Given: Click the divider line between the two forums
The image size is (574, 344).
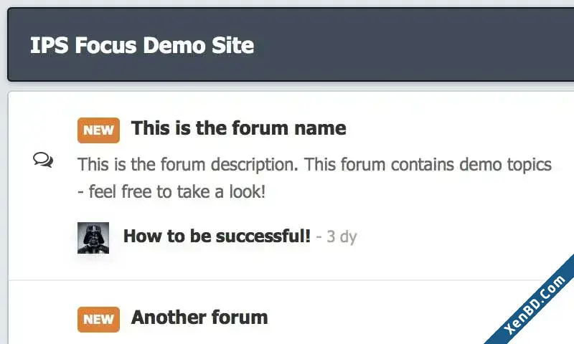Looking at the screenshot, I should click(x=291, y=280).
